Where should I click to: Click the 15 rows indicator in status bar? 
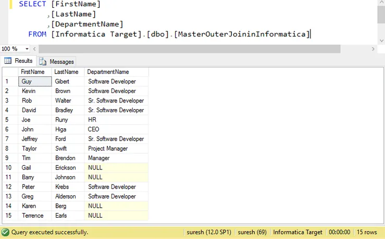point(367,232)
